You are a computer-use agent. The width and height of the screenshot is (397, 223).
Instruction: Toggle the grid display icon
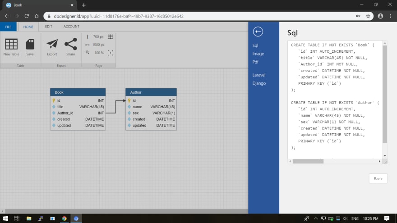(x=111, y=36)
